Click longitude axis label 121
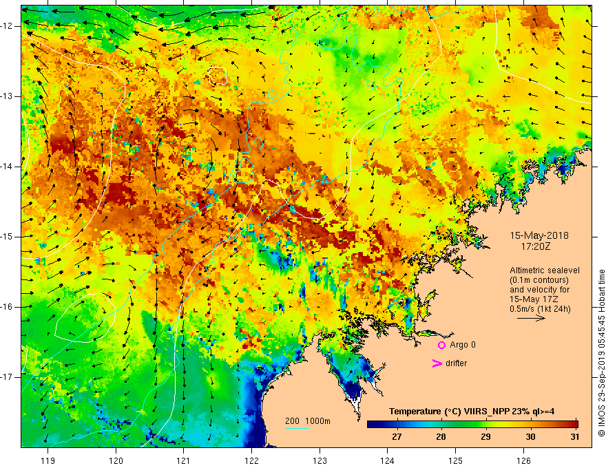606x468 pixels. point(184,460)
